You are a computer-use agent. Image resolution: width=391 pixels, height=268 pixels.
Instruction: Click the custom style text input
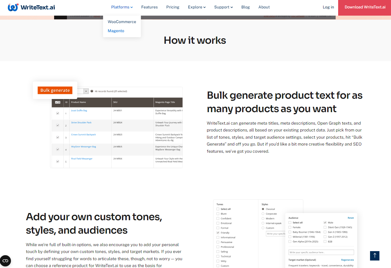(276, 234)
